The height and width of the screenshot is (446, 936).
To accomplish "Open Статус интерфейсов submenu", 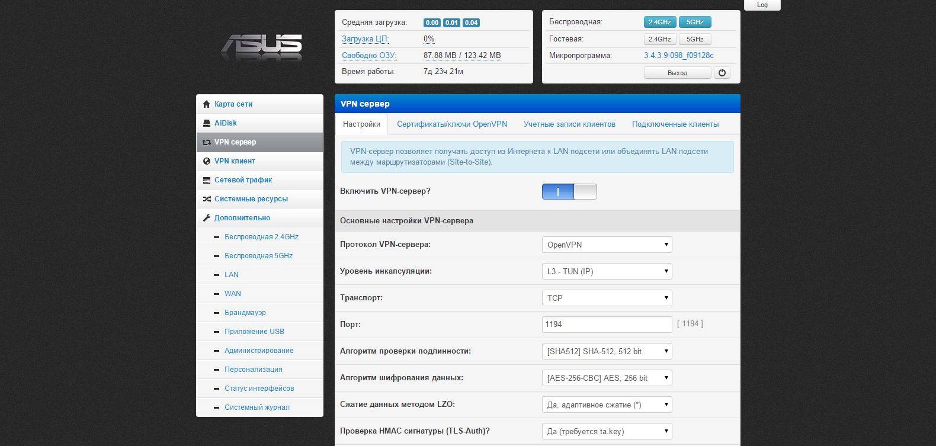I will [x=259, y=389].
